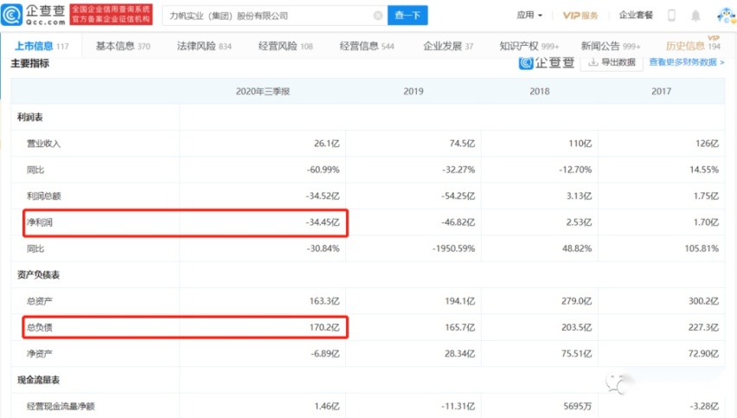
Task: Switch to 上市信息 tab
Action: pyautogui.click(x=42, y=46)
